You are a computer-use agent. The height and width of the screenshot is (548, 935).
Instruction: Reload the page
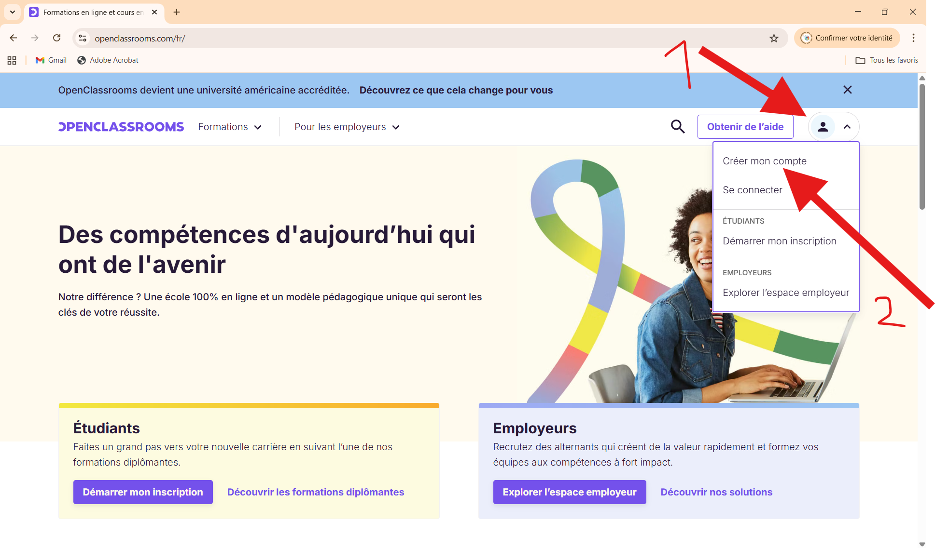click(x=57, y=38)
